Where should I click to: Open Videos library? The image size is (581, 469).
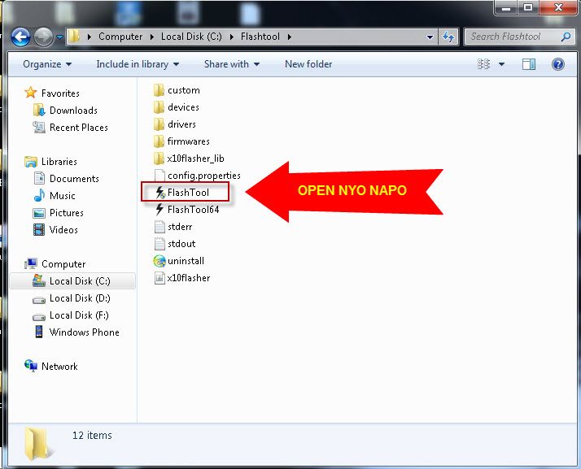(x=63, y=230)
